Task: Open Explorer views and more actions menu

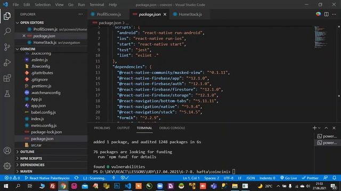Action: (80, 14)
